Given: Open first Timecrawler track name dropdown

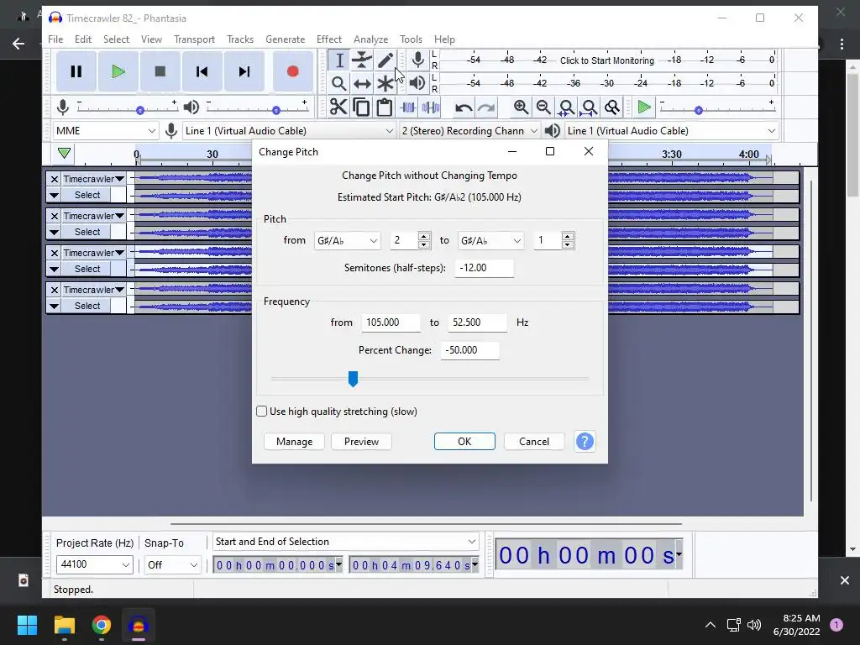Looking at the screenshot, I should click(94, 179).
